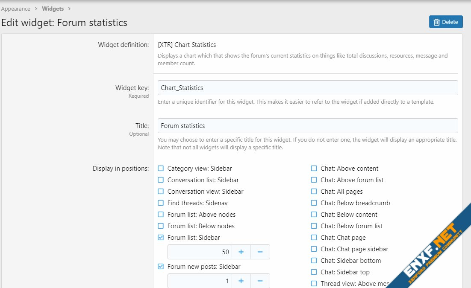Check Conversation list: Sidebar option
Image resolution: width=471 pixels, height=288 pixels.
coord(161,180)
